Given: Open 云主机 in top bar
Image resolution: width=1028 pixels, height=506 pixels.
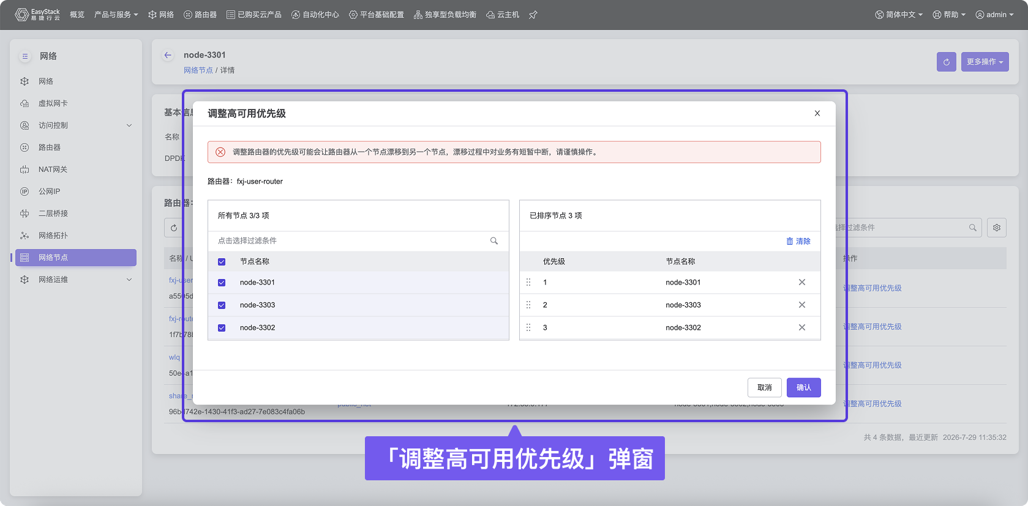Looking at the screenshot, I should point(503,15).
